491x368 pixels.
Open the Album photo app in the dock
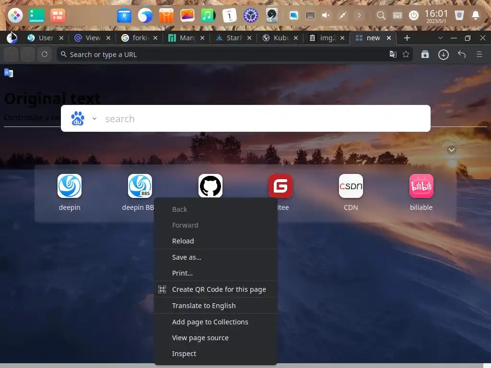click(187, 15)
